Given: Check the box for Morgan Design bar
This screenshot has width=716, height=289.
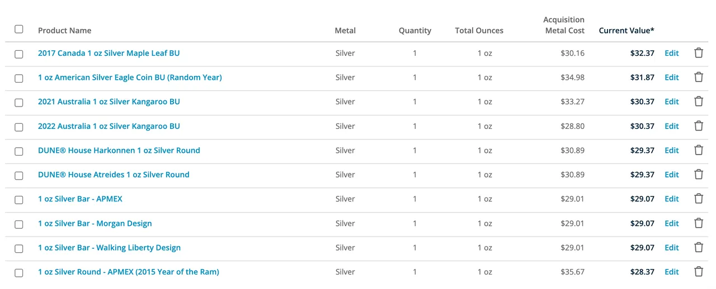Looking at the screenshot, I should click(19, 224).
